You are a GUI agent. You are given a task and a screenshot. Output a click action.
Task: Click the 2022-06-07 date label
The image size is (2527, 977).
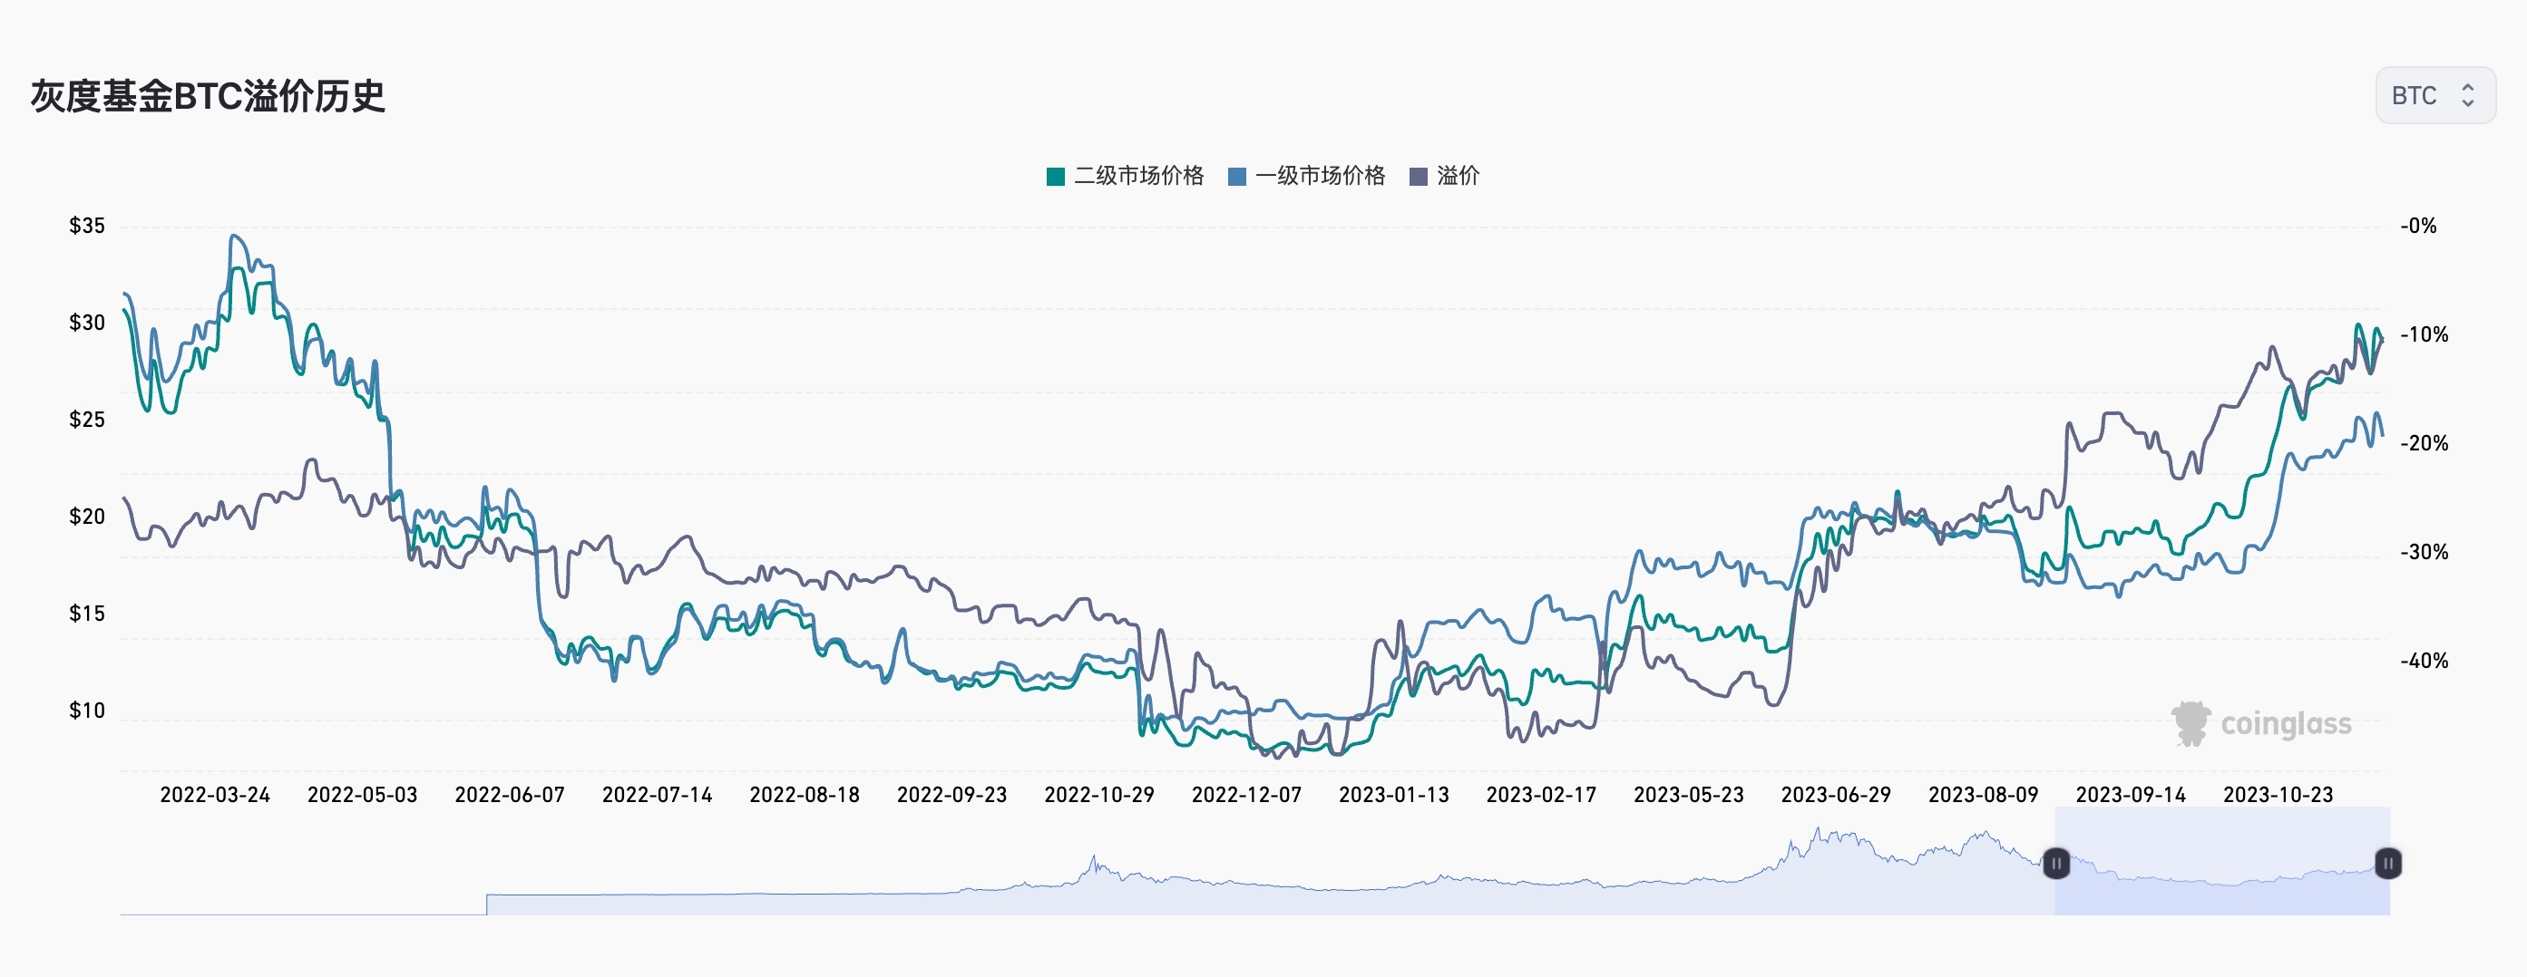tap(509, 795)
